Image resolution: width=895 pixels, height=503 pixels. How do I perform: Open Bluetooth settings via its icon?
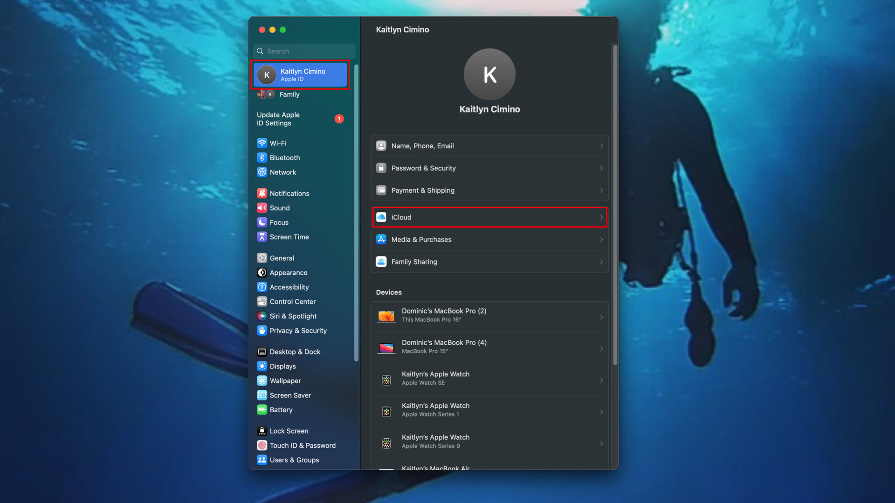point(262,157)
